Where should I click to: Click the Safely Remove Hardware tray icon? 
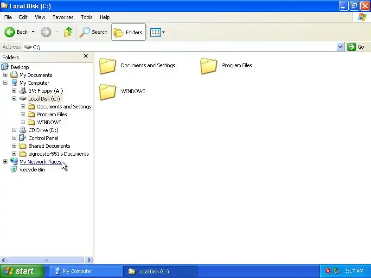coord(336,271)
